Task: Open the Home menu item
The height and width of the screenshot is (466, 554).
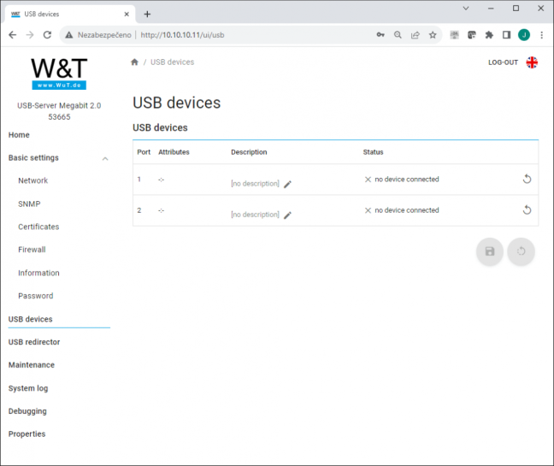Action: pos(19,135)
